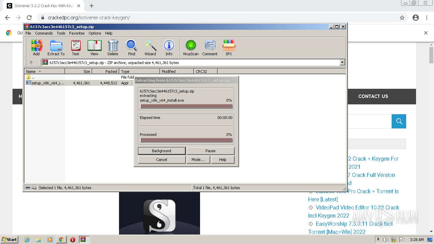Sort by the CRC32 column header
The height and width of the screenshot is (244, 434).
point(205,71)
